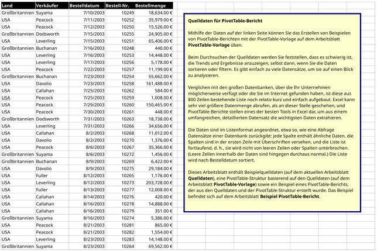Select the Bestellmenge column header cell

tap(153, 5)
